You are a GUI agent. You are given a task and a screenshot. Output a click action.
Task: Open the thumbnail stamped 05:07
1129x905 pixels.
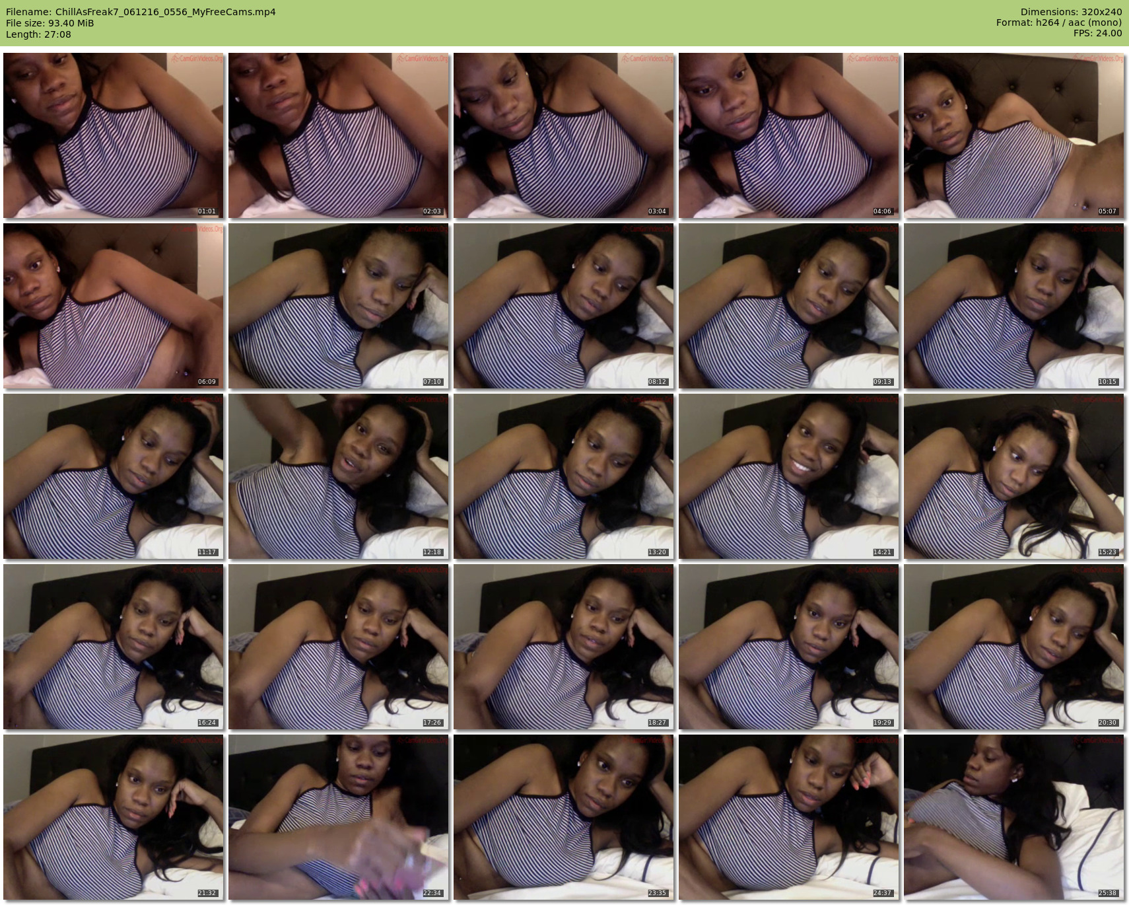pyautogui.click(x=1014, y=135)
